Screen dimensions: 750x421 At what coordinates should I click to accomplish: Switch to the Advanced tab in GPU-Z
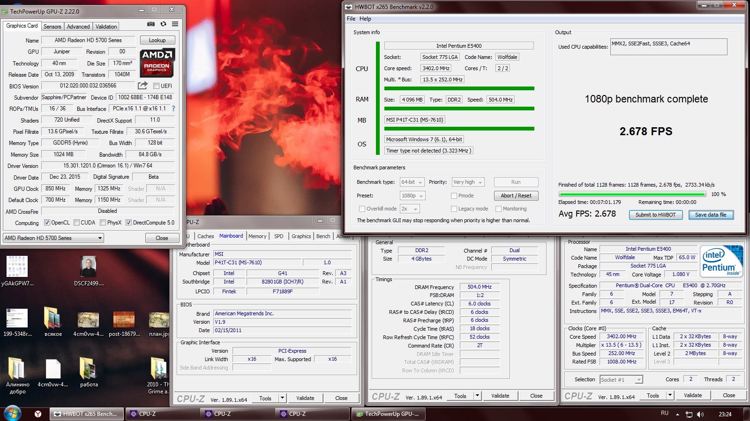(x=78, y=27)
